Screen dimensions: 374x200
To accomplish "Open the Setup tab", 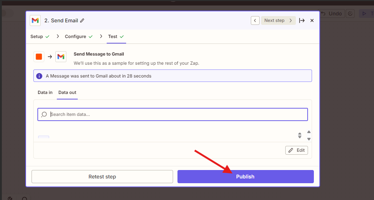I will [x=40, y=37].
